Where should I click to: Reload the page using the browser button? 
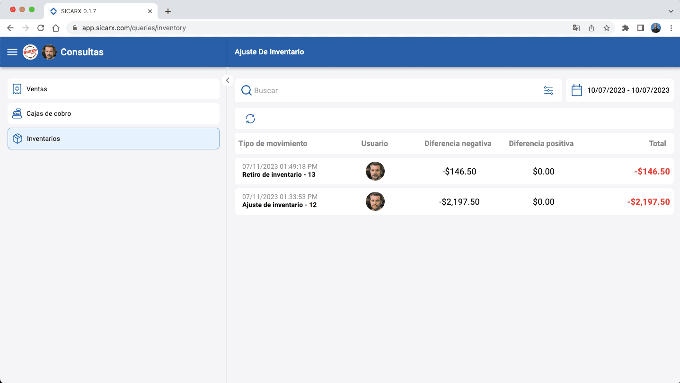tap(41, 28)
